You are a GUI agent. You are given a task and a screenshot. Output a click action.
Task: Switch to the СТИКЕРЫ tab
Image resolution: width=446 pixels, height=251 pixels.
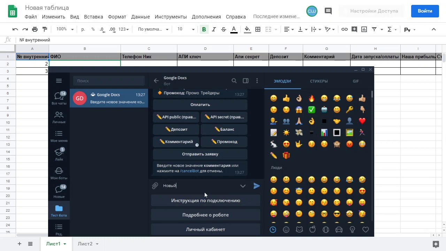[x=319, y=81]
